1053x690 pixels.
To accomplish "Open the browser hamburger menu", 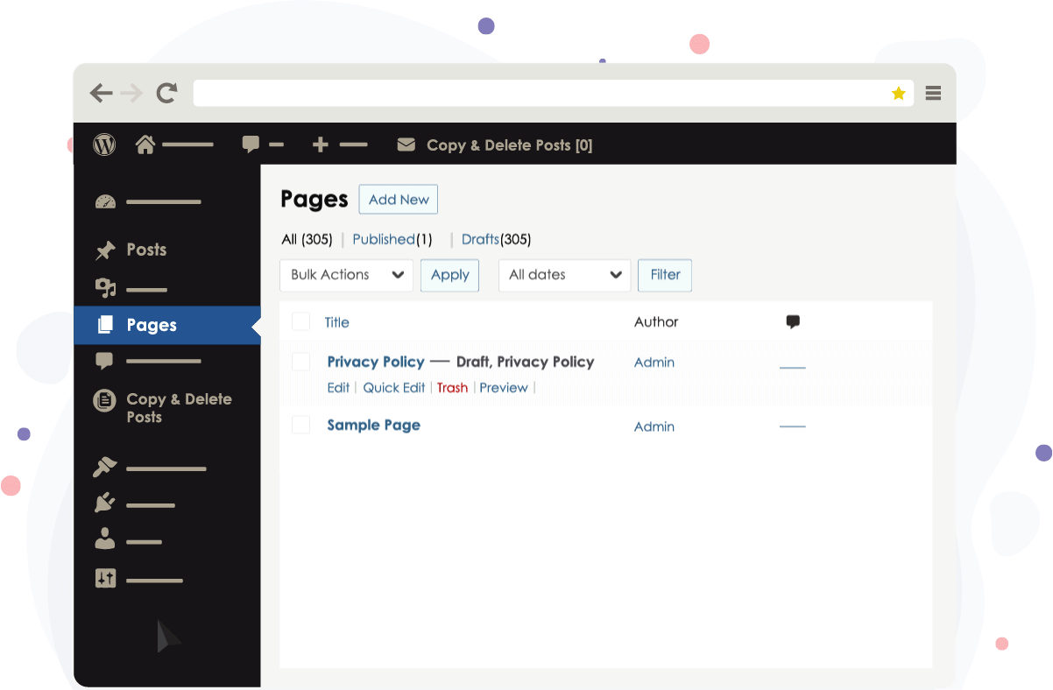I will coord(933,93).
